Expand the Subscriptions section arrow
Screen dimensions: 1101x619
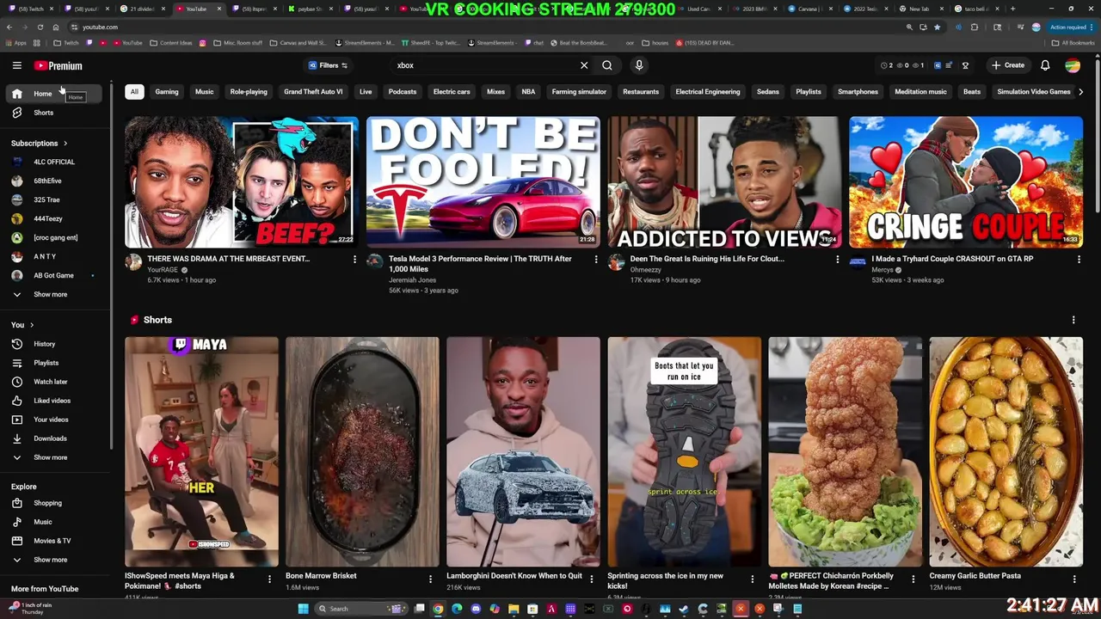(65, 144)
